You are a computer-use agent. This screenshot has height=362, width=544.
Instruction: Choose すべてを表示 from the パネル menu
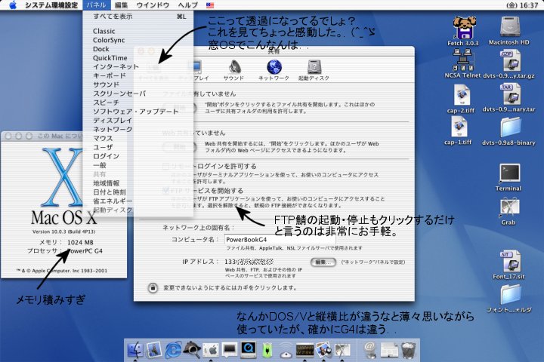[x=138, y=17]
